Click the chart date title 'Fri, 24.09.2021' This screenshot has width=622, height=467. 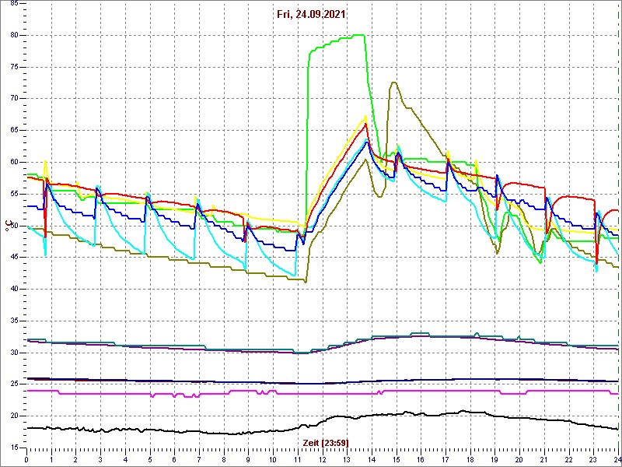311,15
